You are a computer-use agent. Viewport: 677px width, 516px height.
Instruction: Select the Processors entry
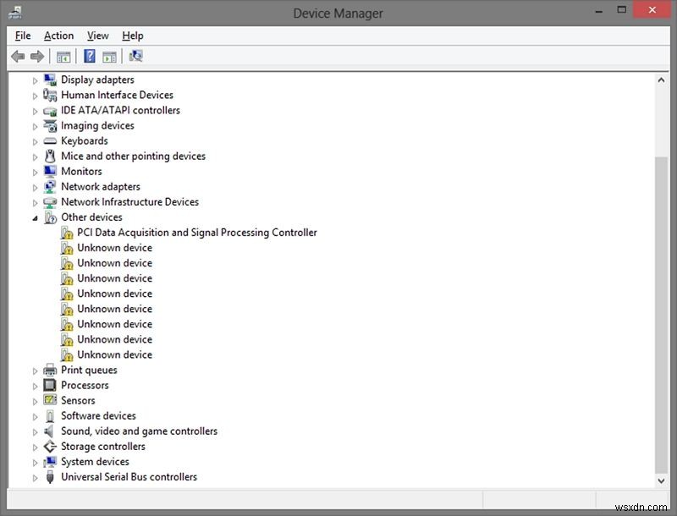(85, 385)
